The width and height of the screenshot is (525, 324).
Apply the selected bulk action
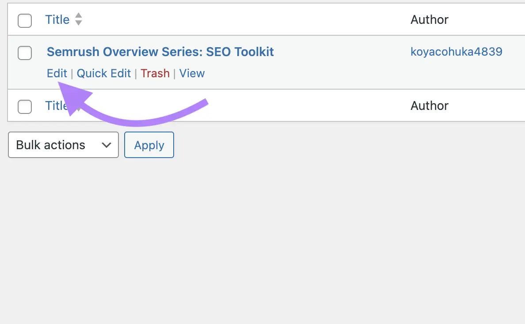tap(149, 145)
